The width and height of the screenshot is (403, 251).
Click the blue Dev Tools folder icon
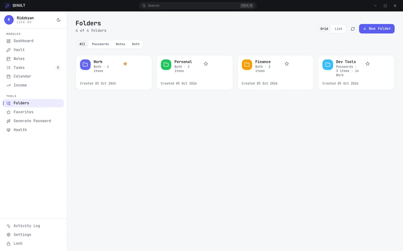pyautogui.click(x=328, y=65)
